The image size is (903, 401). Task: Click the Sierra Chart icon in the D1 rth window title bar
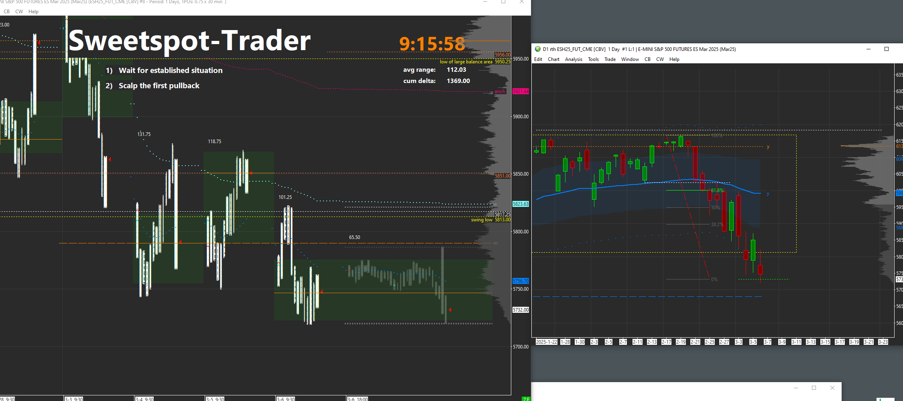(538, 49)
